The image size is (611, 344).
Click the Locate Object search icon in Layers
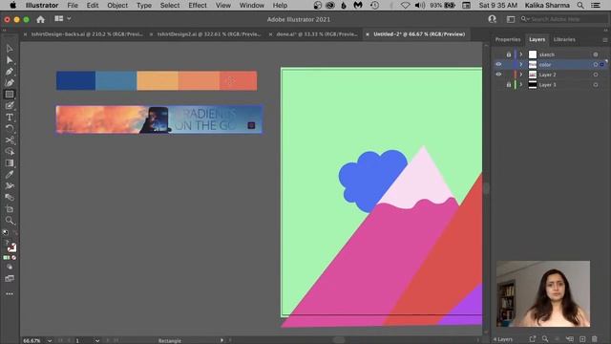click(545, 339)
